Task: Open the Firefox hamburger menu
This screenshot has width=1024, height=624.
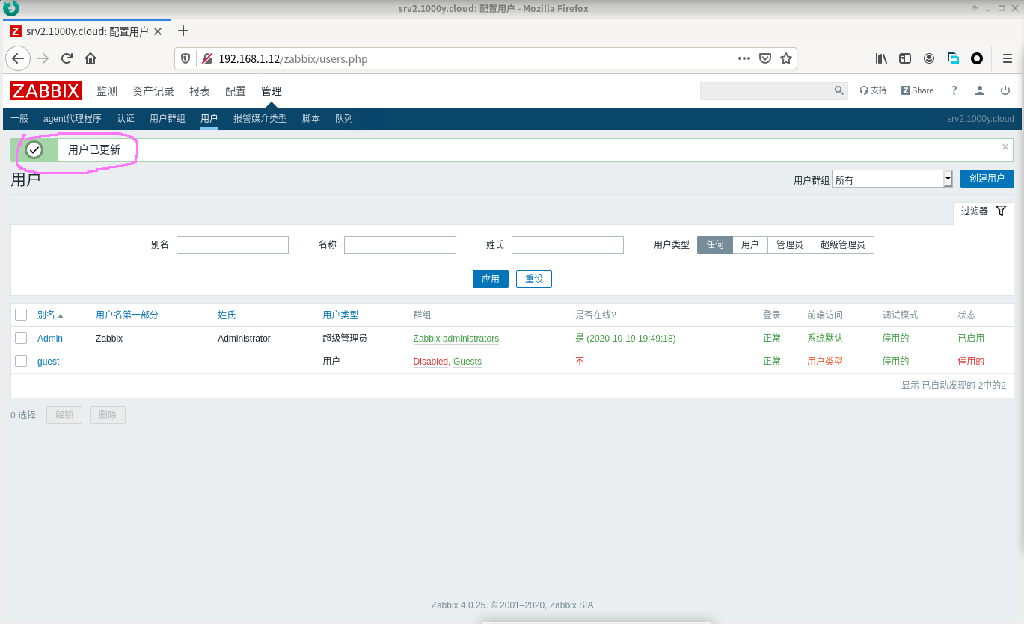Action: click(1008, 58)
